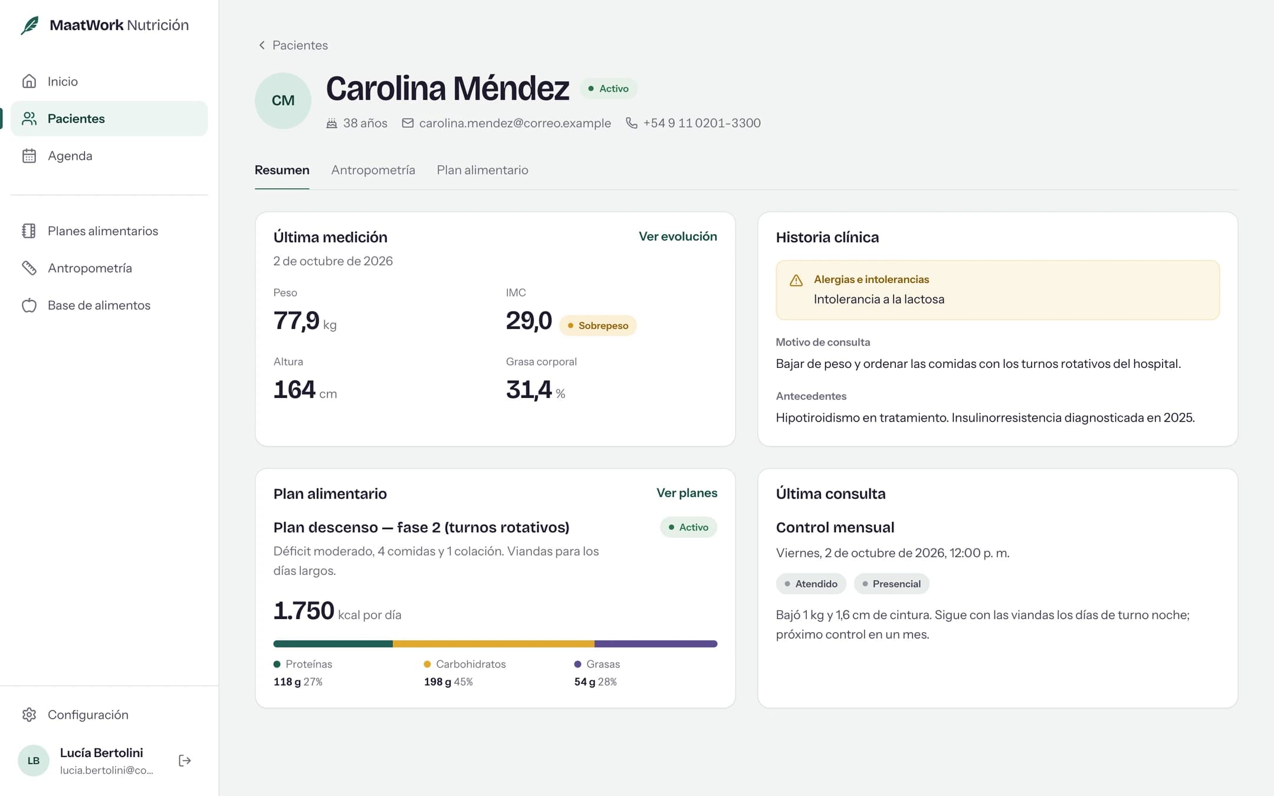
Task: Click the warning triangle allergy icon
Action: pyautogui.click(x=796, y=280)
